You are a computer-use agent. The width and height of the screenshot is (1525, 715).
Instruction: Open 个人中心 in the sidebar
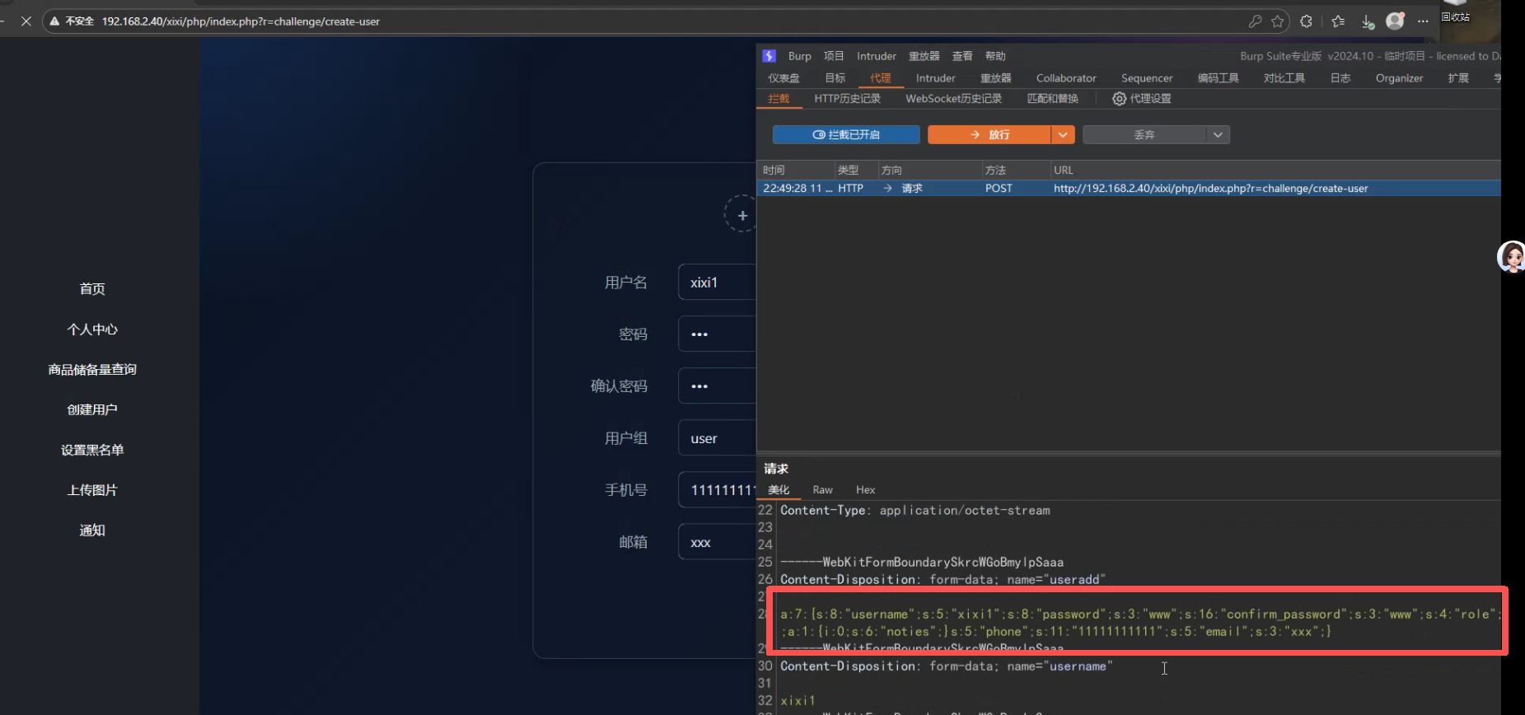92,329
